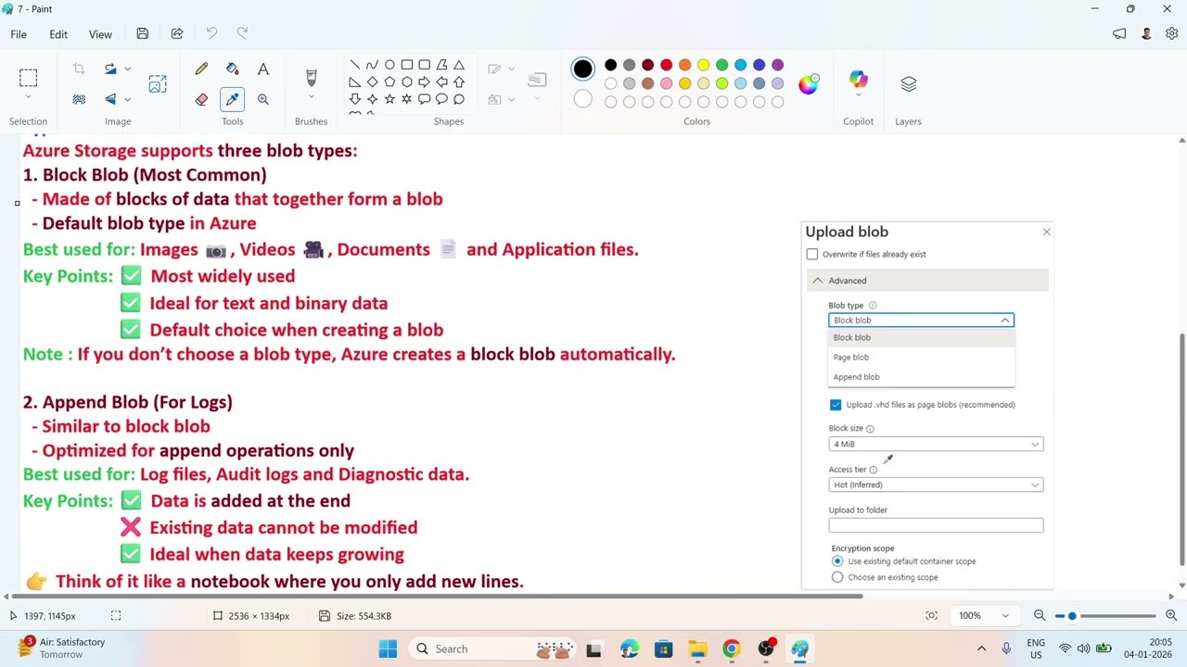Choose Append blob in the dropdown list
The width and height of the screenshot is (1187, 667).
(921, 377)
